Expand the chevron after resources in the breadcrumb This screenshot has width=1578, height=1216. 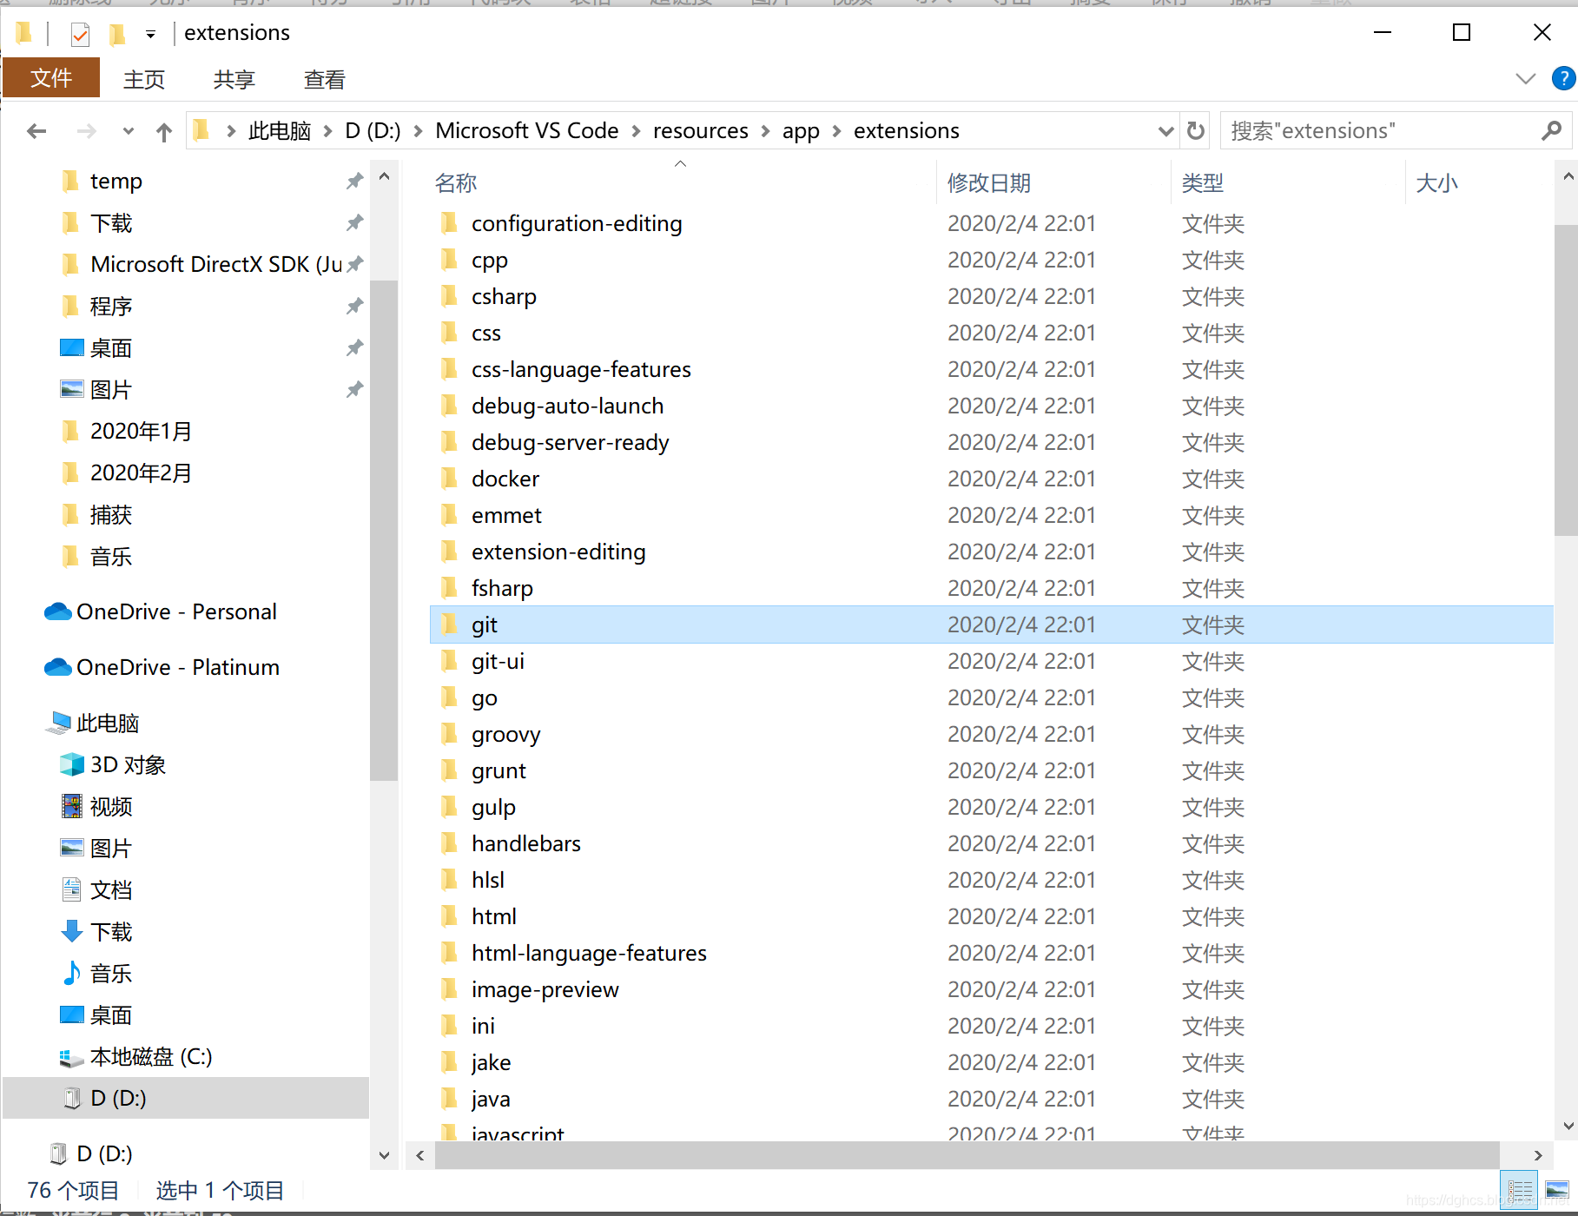(x=766, y=131)
